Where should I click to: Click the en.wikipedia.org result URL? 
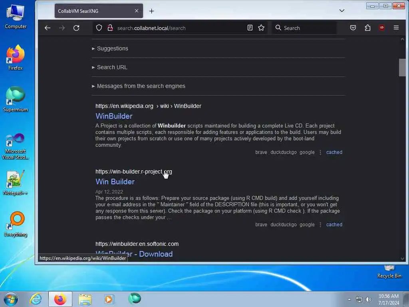tap(148, 106)
